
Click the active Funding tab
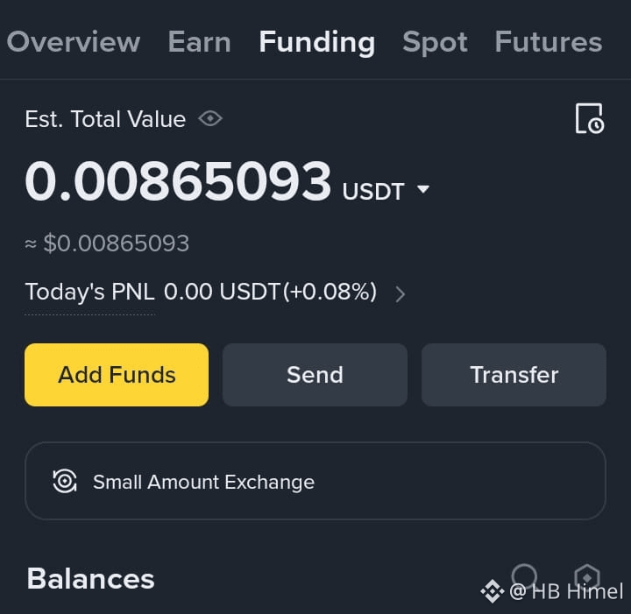pos(317,43)
